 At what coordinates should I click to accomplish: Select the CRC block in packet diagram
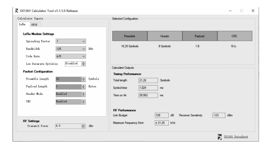click(x=235, y=36)
